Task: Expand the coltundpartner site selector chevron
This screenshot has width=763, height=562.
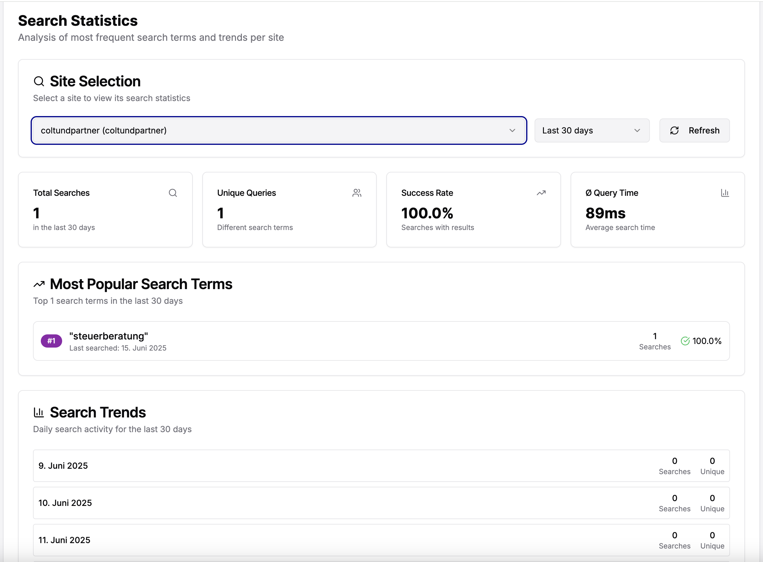Action: [x=512, y=130]
